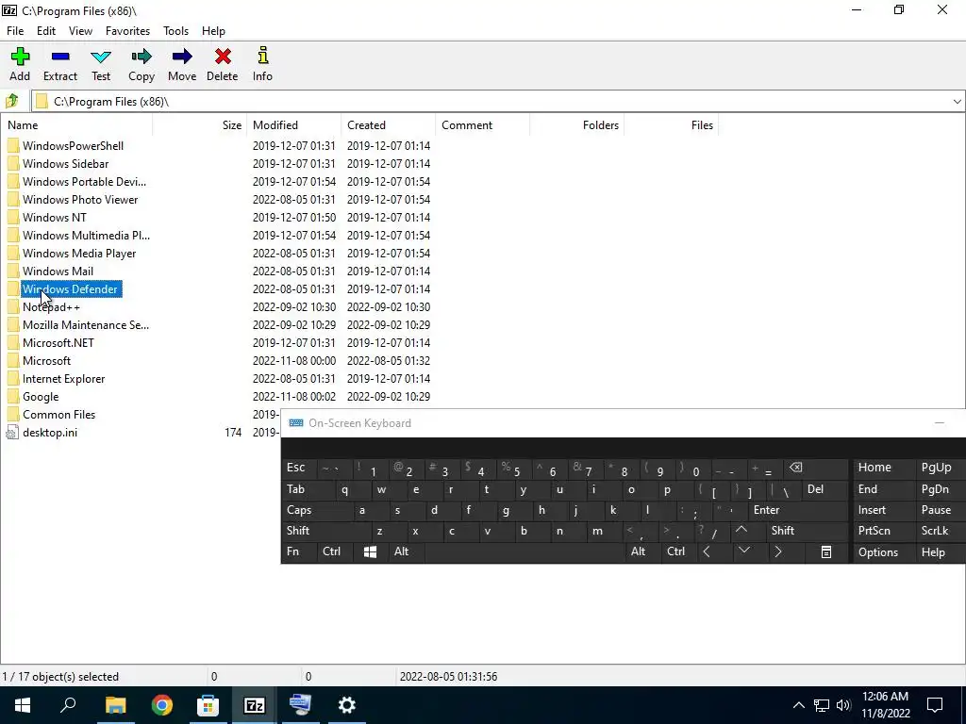
Task: Select the Google folder
Action: pos(41,397)
